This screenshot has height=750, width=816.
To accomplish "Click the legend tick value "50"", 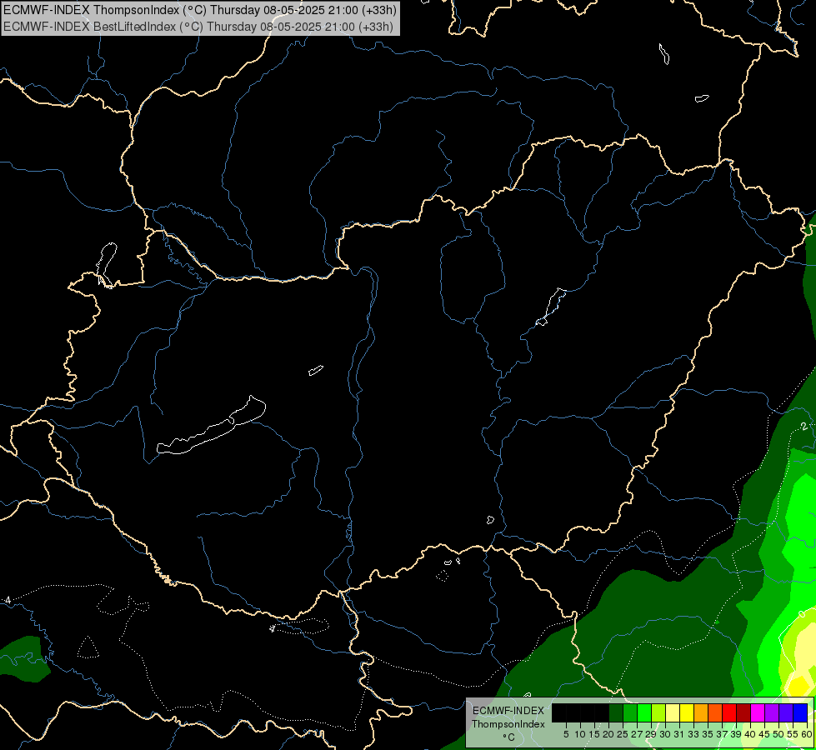I will 778,734.
